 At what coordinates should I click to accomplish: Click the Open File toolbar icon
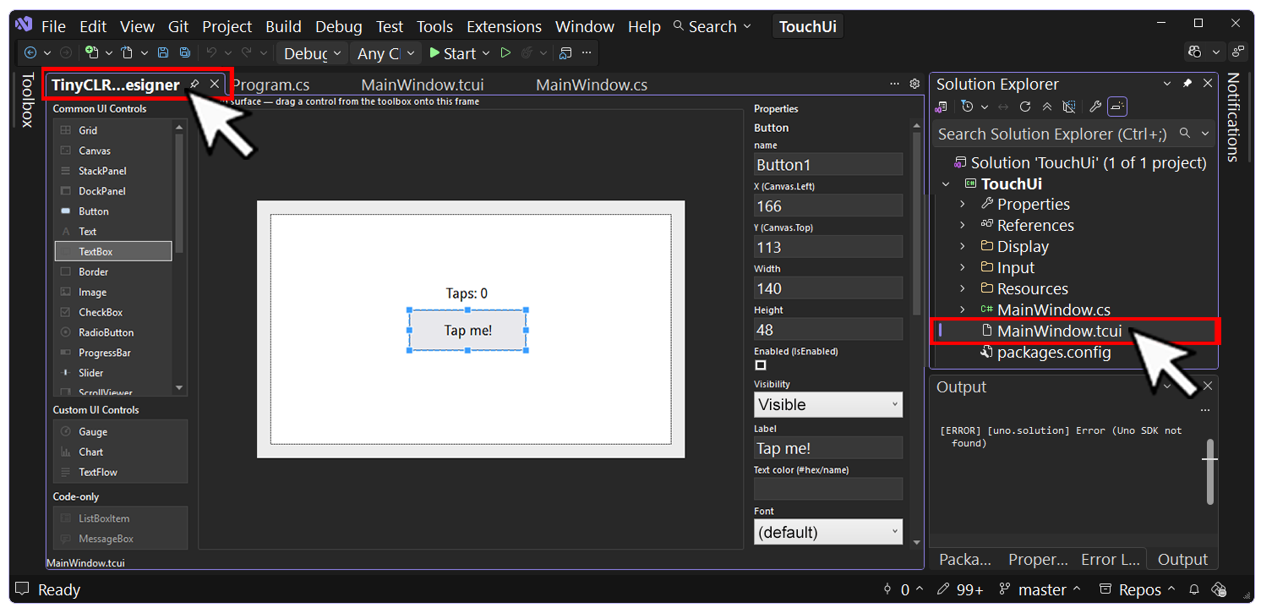[127, 52]
